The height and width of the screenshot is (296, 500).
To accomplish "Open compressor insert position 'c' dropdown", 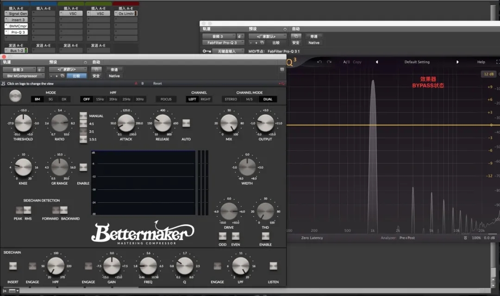I will pyautogui.click(x=40, y=69).
